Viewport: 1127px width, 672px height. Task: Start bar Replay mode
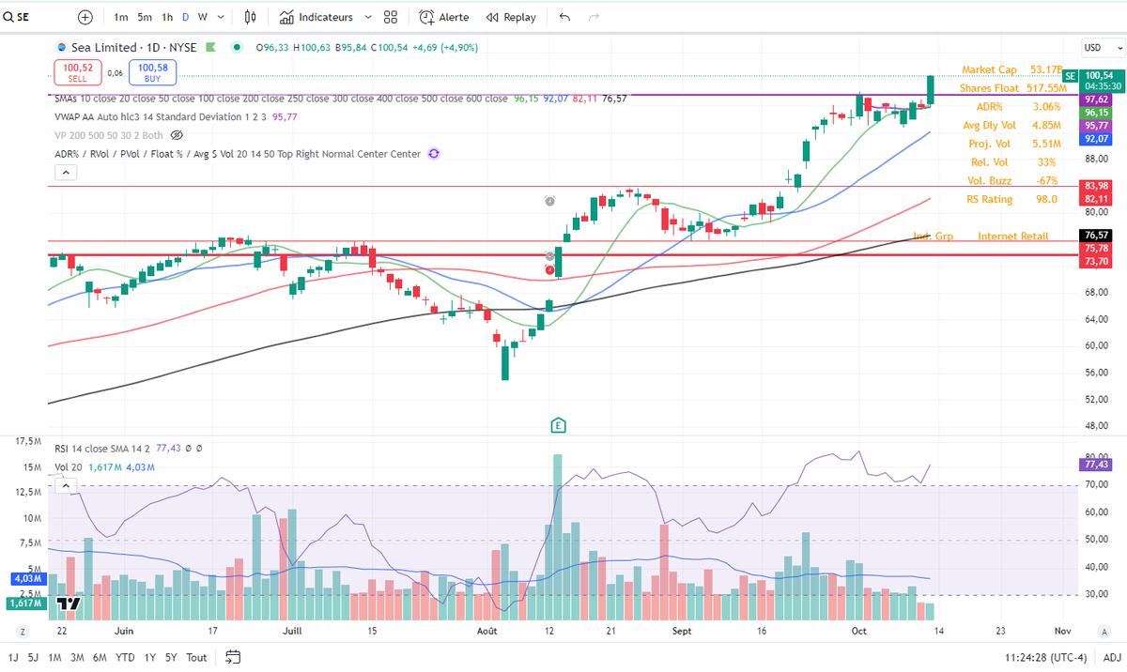(x=511, y=17)
